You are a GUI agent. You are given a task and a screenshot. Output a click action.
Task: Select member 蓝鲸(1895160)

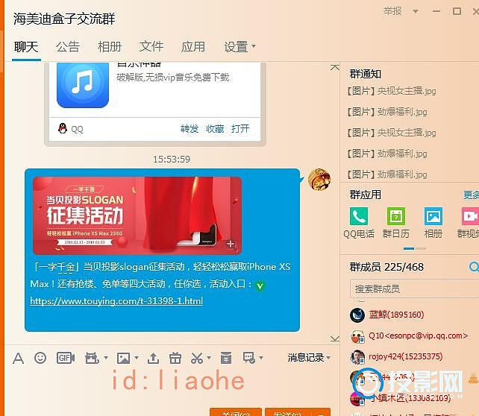[396, 315]
